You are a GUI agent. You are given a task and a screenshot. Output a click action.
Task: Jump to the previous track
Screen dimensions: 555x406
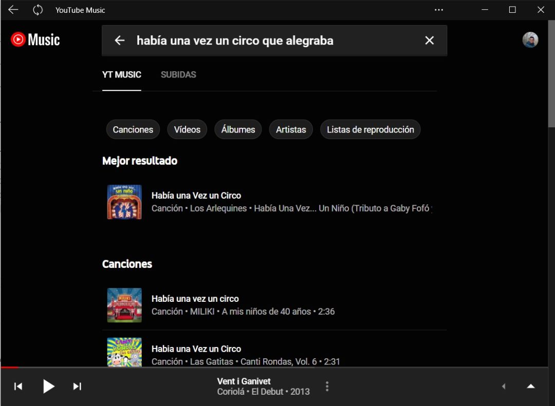(x=18, y=386)
